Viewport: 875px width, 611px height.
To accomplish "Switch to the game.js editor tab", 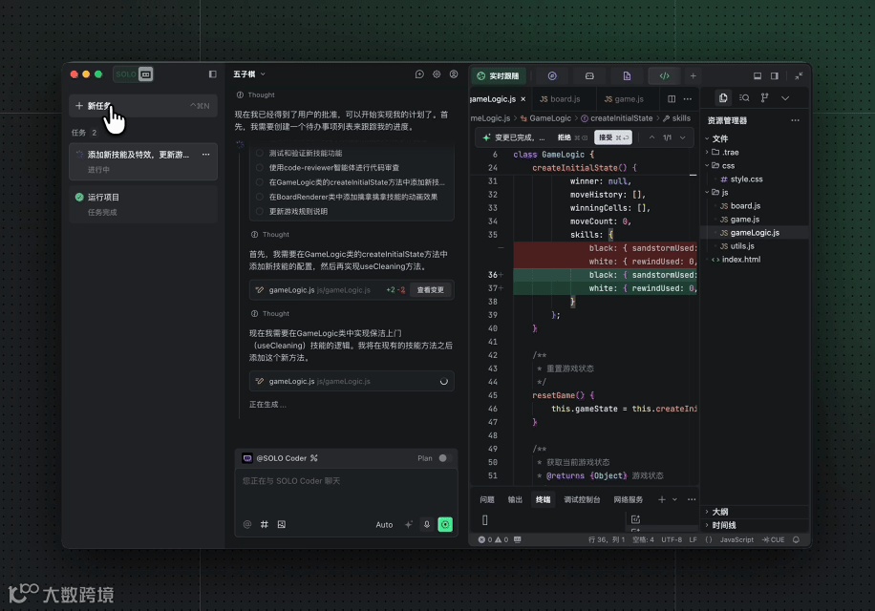I will coord(624,99).
